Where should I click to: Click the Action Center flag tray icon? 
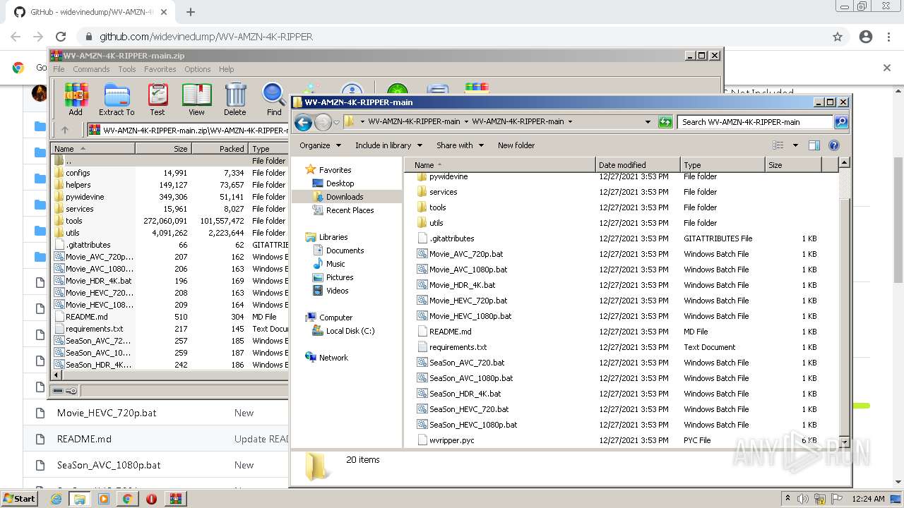tap(837, 499)
